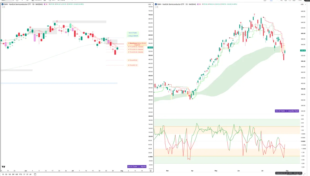The height and width of the screenshot is (176, 310).
Task: Click the VanEck symbol logo on right chart
Action: click(x=156, y=4)
